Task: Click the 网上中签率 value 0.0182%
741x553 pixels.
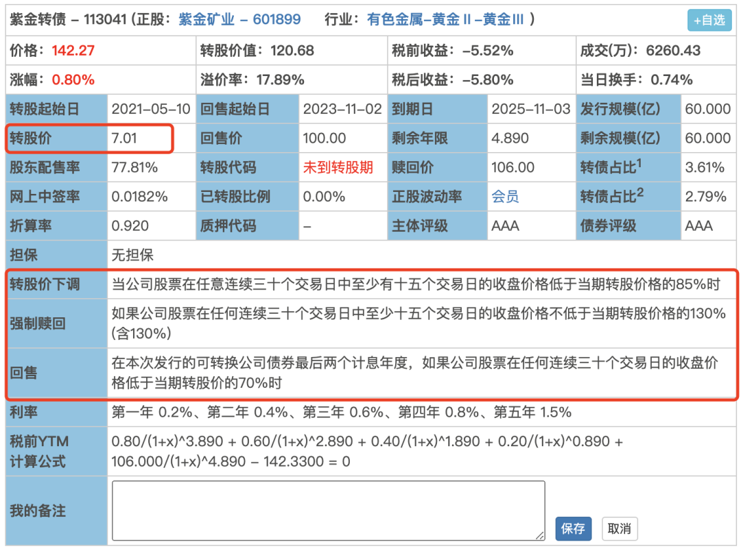Action: tap(139, 197)
